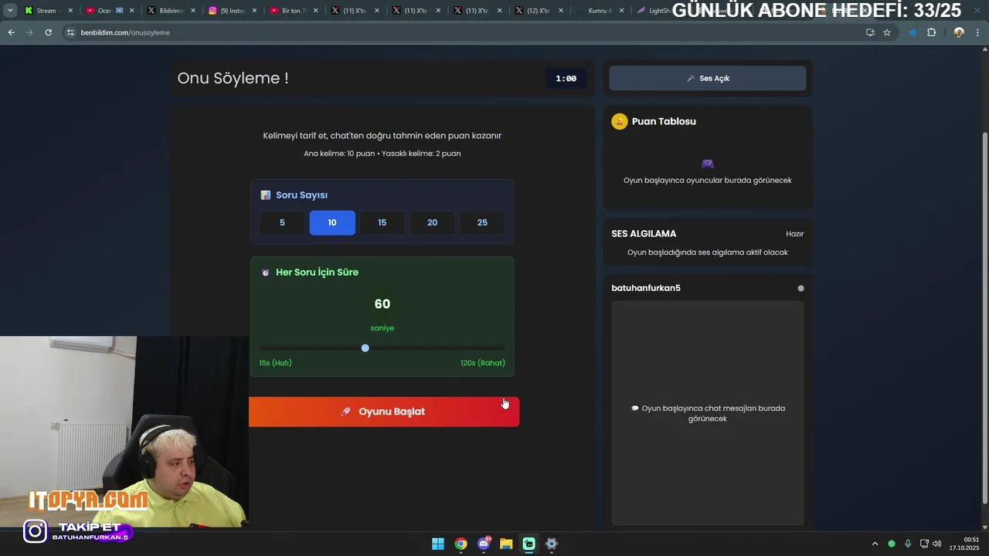Click the microphone tray icon
The width and height of the screenshot is (989, 556).
[908, 544]
